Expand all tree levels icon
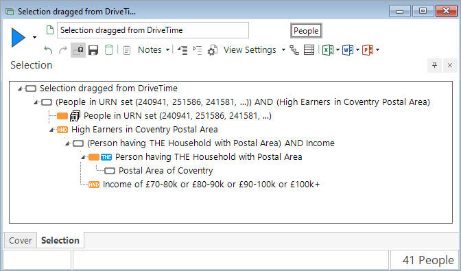The height and width of the screenshot is (271, 461). (x=198, y=50)
